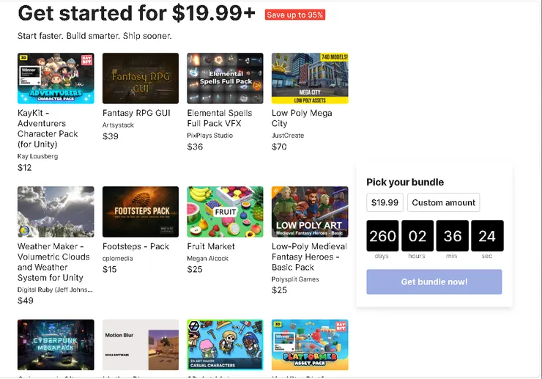Open the Weather Maker clouds thumbnail
This screenshot has height=379, width=542.
click(x=56, y=212)
